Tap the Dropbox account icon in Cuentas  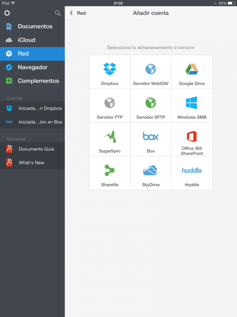pyautogui.click(x=9, y=108)
